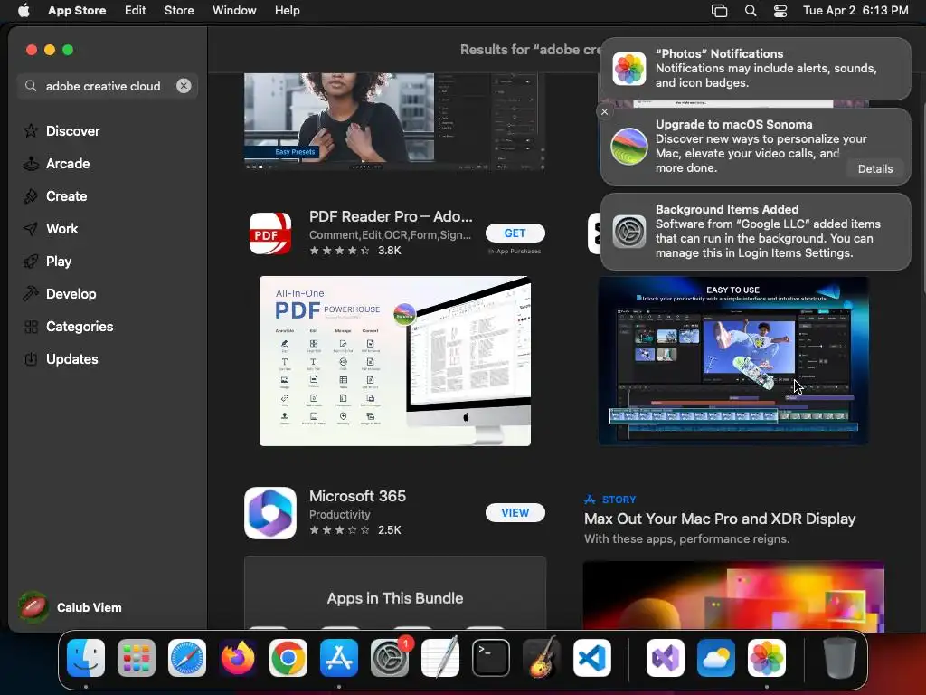Open the Calub Viem account profile
The height and width of the screenshot is (695, 926).
click(x=71, y=607)
